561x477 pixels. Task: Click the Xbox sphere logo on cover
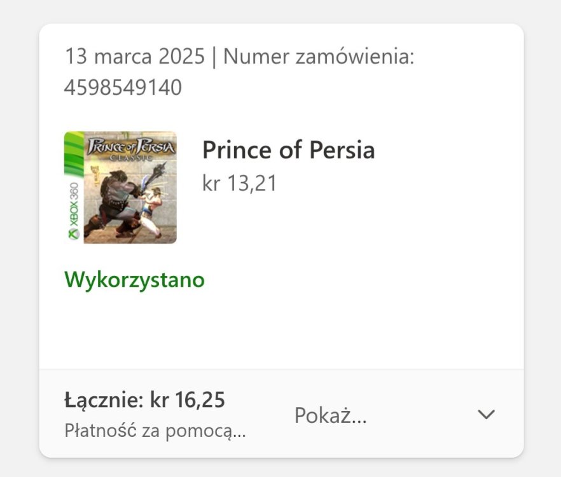pos(74,233)
